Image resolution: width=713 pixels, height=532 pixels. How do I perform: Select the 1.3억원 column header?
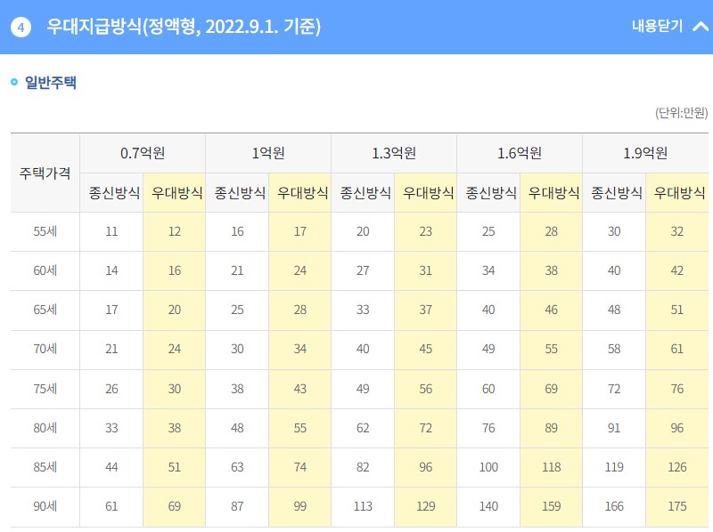[394, 153]
